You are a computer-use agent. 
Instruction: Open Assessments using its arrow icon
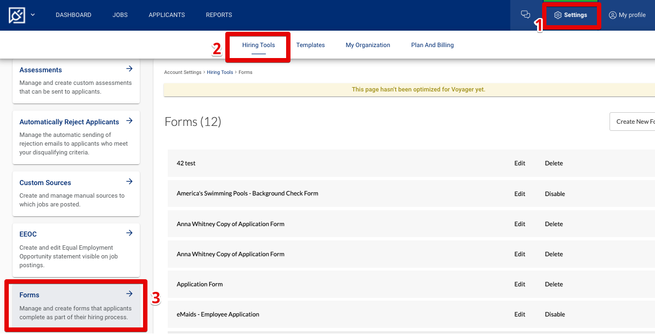coord(129,68)
